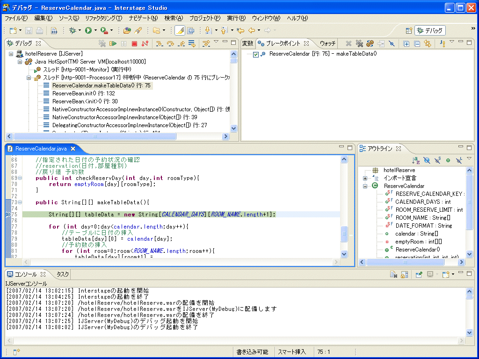
Task: Click the red Terminate button
Action: 134,43
